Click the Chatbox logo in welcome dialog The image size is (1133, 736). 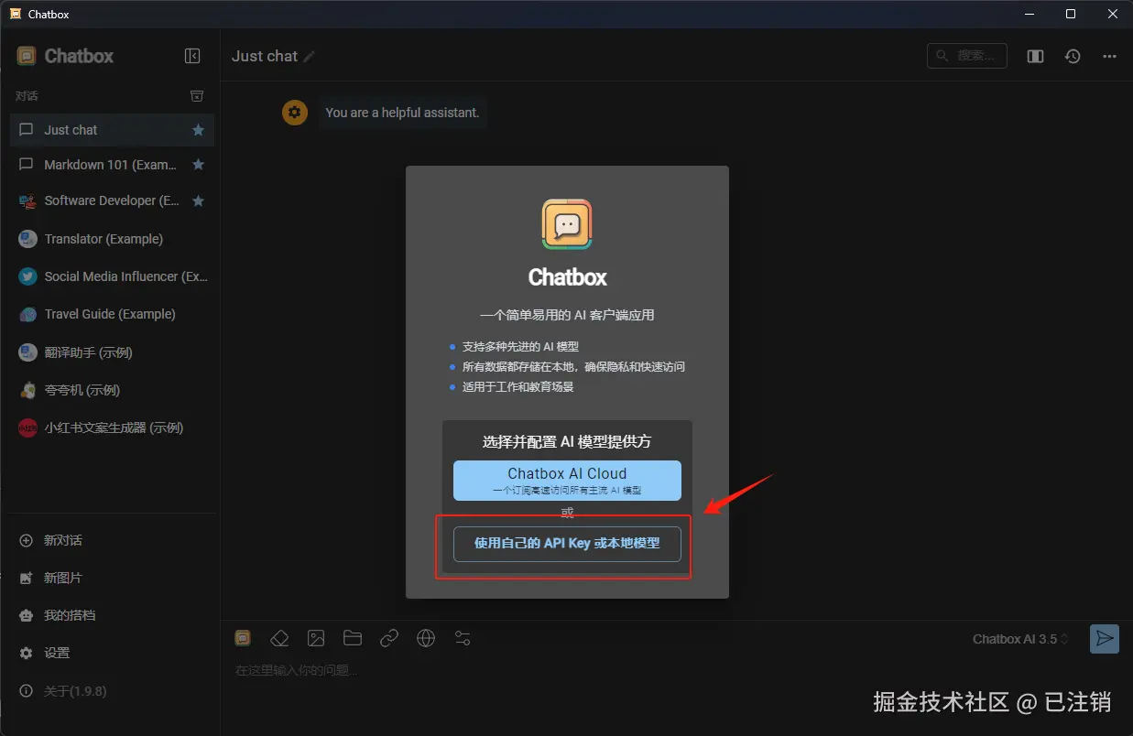point(567,224)
